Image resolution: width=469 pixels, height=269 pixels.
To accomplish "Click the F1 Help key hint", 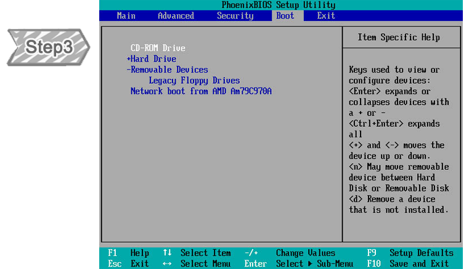I will point(129,253).
